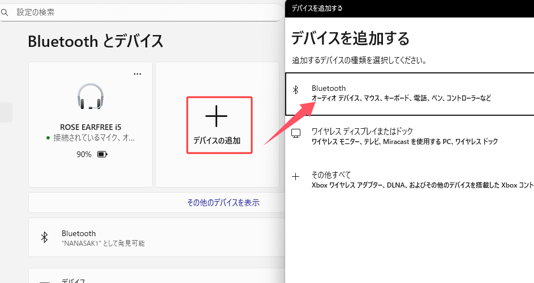Click the plus icon beside その他すべて
Viewport: 534px width, 283px height.
pyautogui.click(x=296, y=177)
